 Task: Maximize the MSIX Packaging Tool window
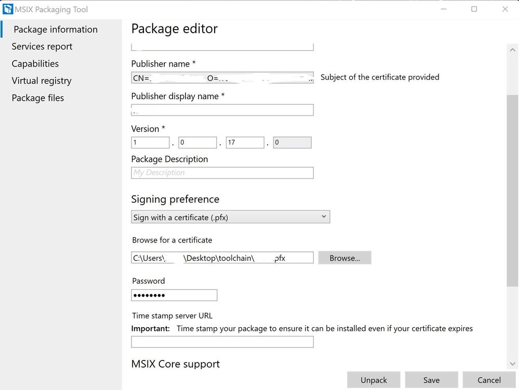coord(474,9)
